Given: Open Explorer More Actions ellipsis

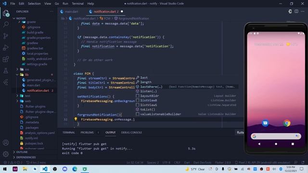Looking at the screenshot, I should tap(51, 12).
